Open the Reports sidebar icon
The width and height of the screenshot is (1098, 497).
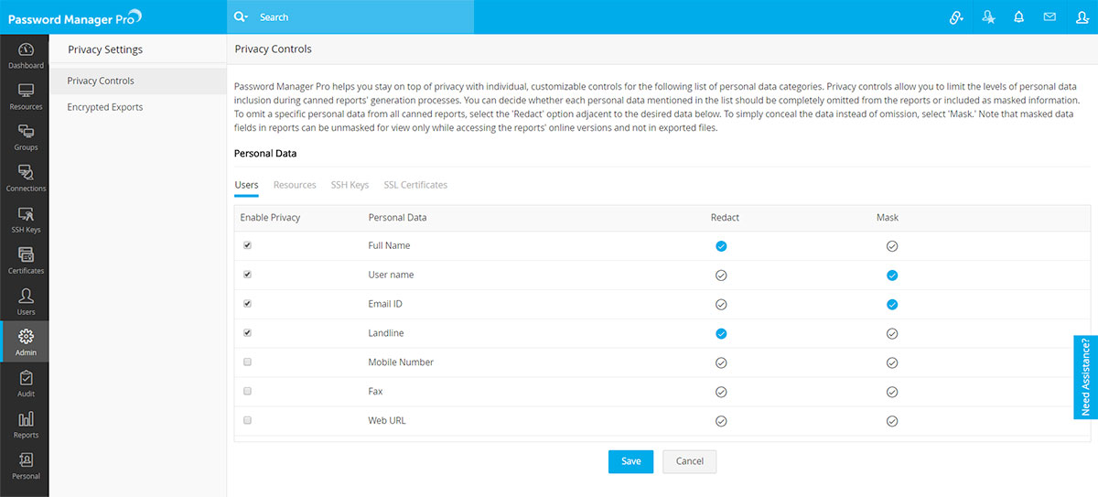pos(26,424)
